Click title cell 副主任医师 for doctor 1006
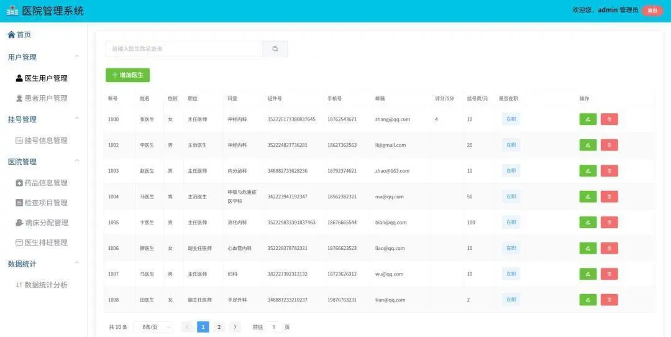The width and height of the screenshot is (671, 337). pos(199,248)
